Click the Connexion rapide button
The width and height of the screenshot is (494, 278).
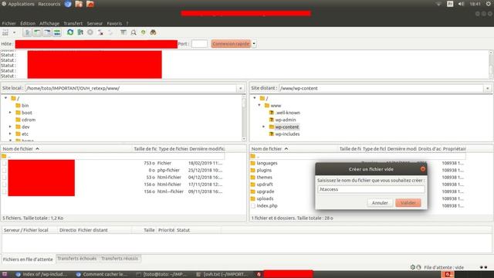coord(231,44)
